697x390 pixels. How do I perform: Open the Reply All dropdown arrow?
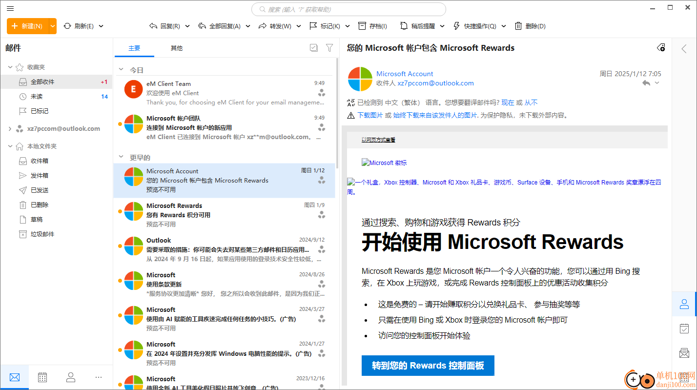[248, 26]
